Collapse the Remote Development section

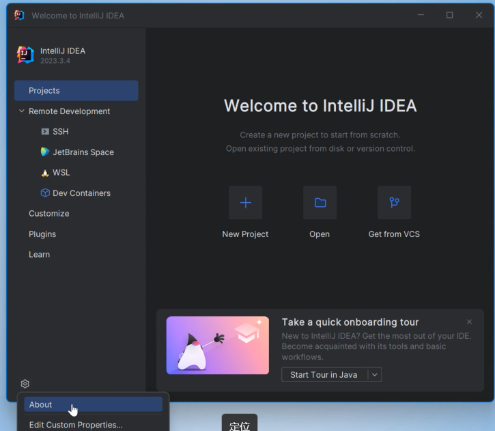[21, 111]
